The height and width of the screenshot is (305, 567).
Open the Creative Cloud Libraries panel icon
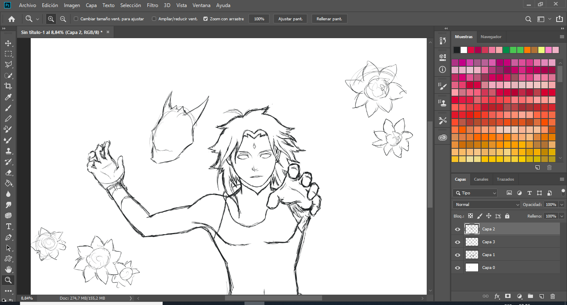pyautogui.click(x=442, y=138)
